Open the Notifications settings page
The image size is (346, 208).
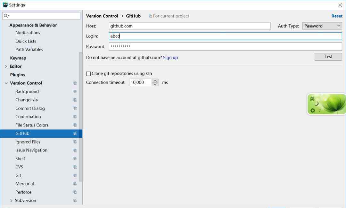[28, 33]
